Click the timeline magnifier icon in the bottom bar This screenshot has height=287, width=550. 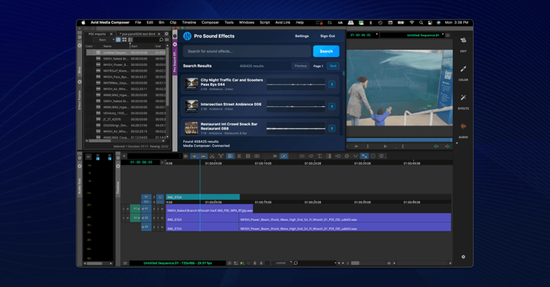pos(296,263)
